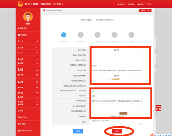The width and height of the screenshot is (172, 136).
Task: Open 我的团员电子档案 document icon
Action: pyautogui.click(x=19, y=131)
